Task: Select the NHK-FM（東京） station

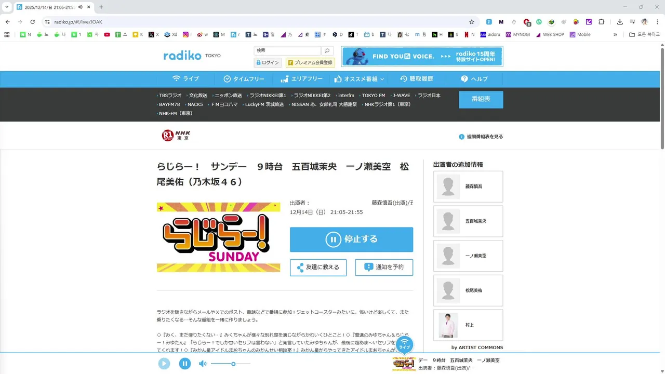Action: click(175, 113)
